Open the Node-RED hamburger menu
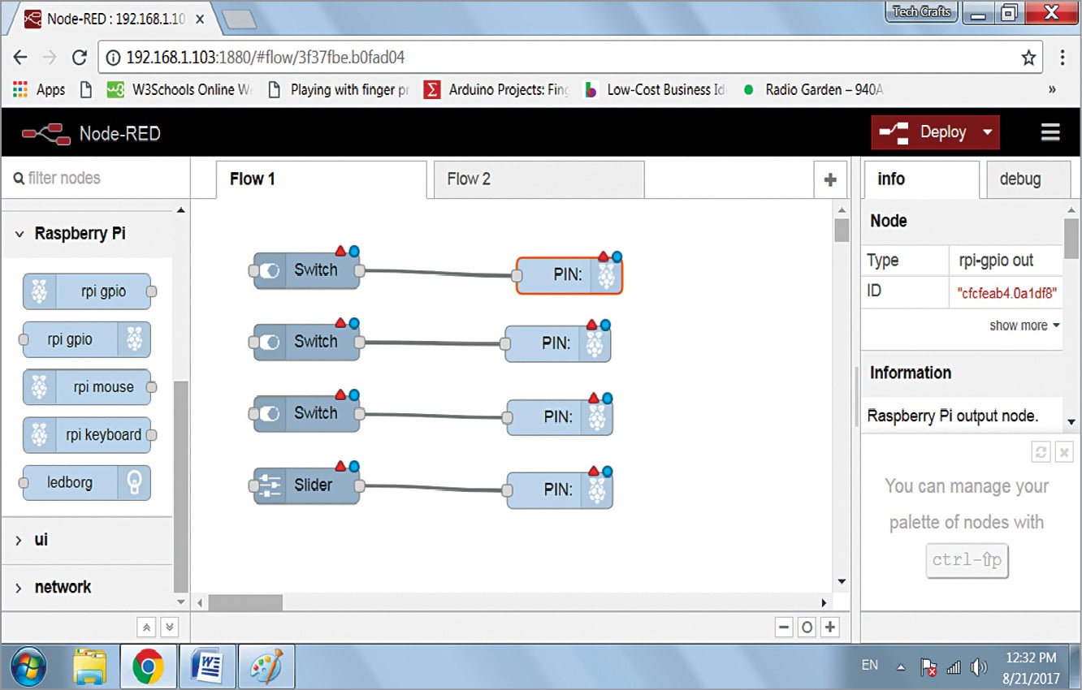Viewport: 1082px width, 690px height. pos(1050,132)
